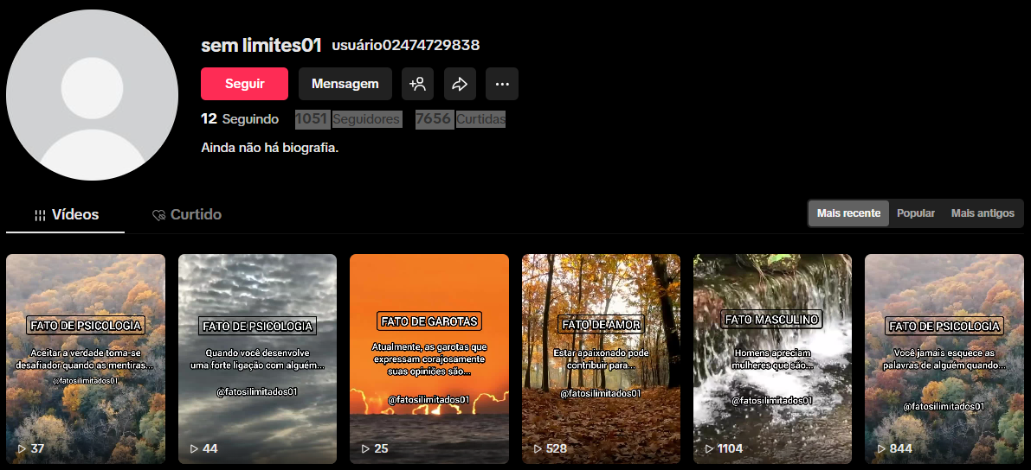Click the usuário02474729838 handle text
This screenshot has width=1031, height=470.
(406, 45)
